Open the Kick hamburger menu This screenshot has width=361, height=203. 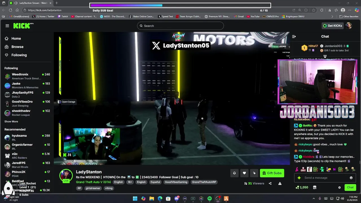[x=7, y=26]
